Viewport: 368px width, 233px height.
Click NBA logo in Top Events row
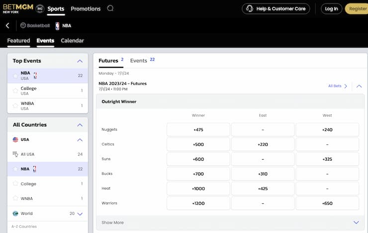coord(35,75)
